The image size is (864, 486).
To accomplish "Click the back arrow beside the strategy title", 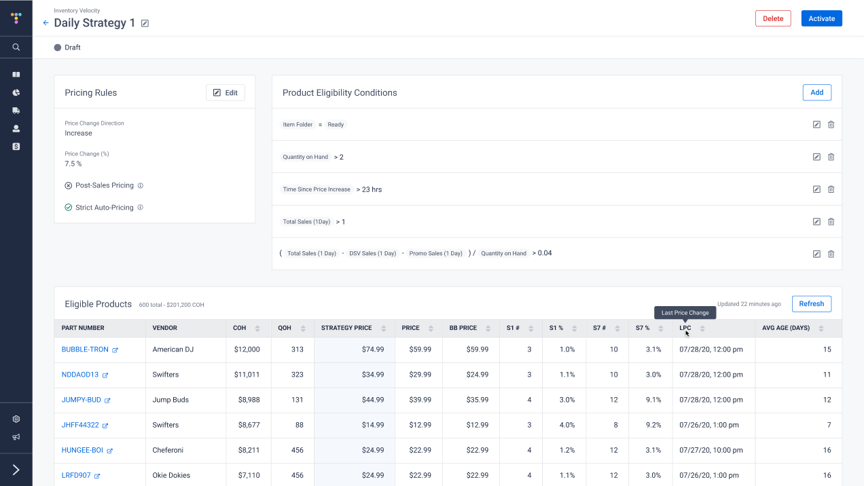I will point(45,22).
